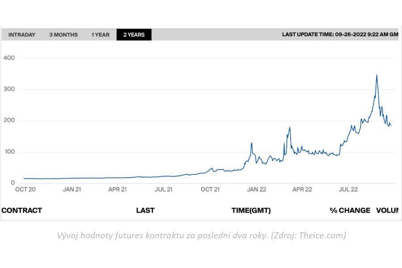The width and height of the screenshot is (402, 268).
Task: Select the JAN 21 axis label
Action: click(72, 189)
